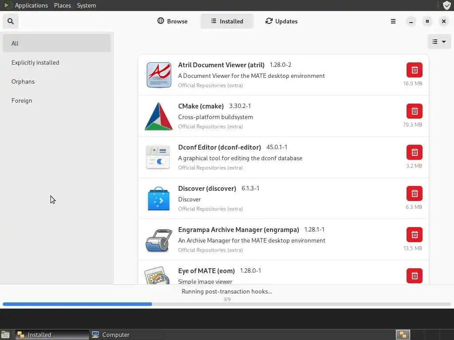Switch to the Updates tab
The image size is (454, 340).
point(282,21)
